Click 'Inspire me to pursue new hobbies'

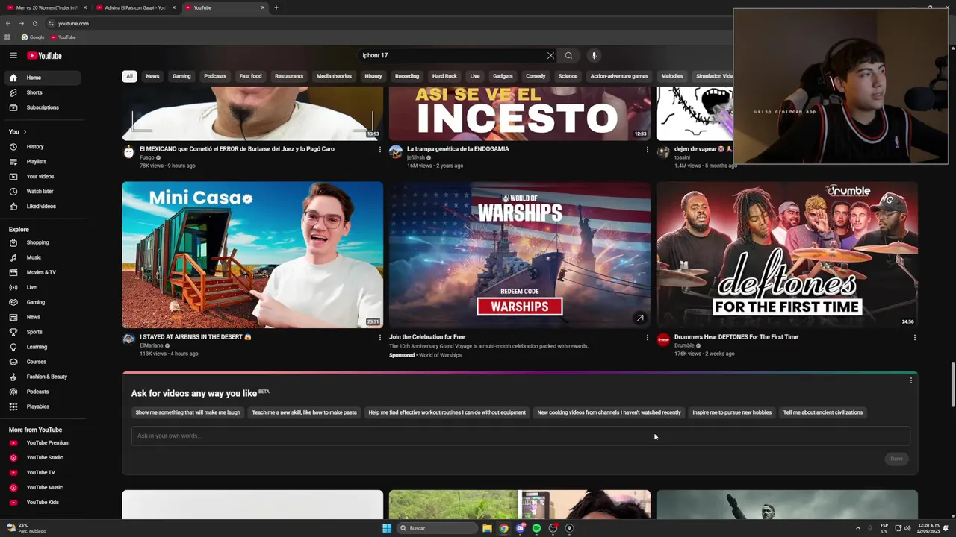point(732,412)
